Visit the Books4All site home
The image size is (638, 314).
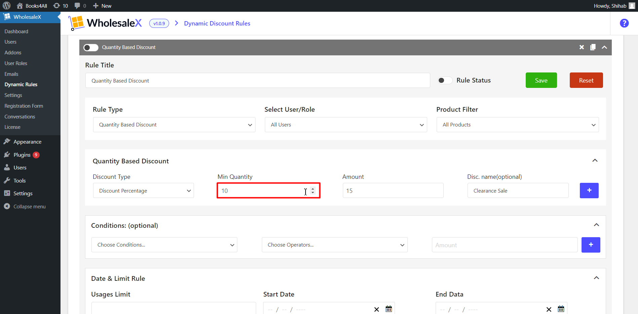click(x=32, y=6)
